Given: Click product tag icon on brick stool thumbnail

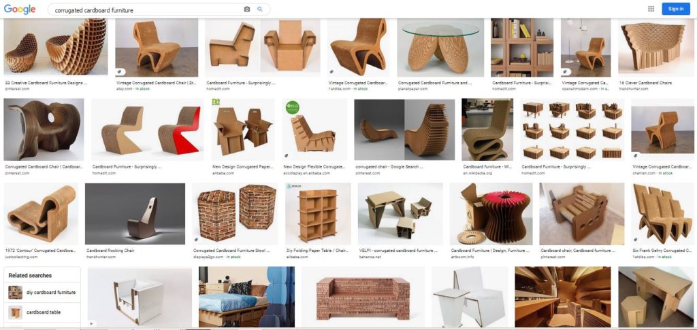Looking at the screenshot, I should coord(197,239).
